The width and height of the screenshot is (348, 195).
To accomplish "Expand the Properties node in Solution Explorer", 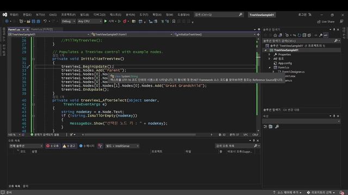I will tap(270, 54).
